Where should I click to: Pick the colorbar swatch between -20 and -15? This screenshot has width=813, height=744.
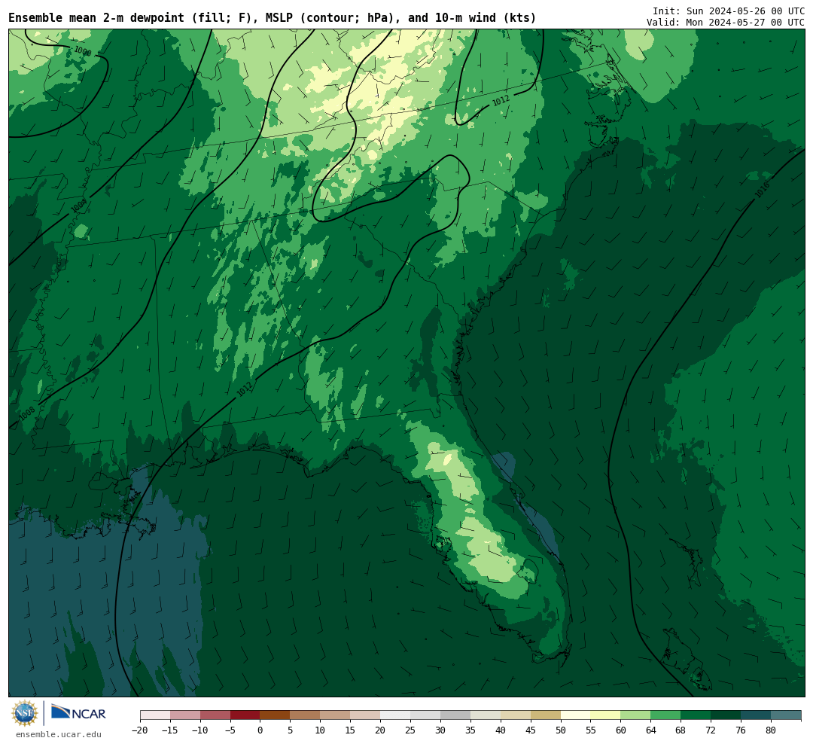155,715
